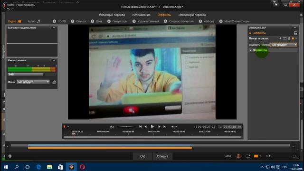Open the Редактировать menu

click(x=25, y=5)
